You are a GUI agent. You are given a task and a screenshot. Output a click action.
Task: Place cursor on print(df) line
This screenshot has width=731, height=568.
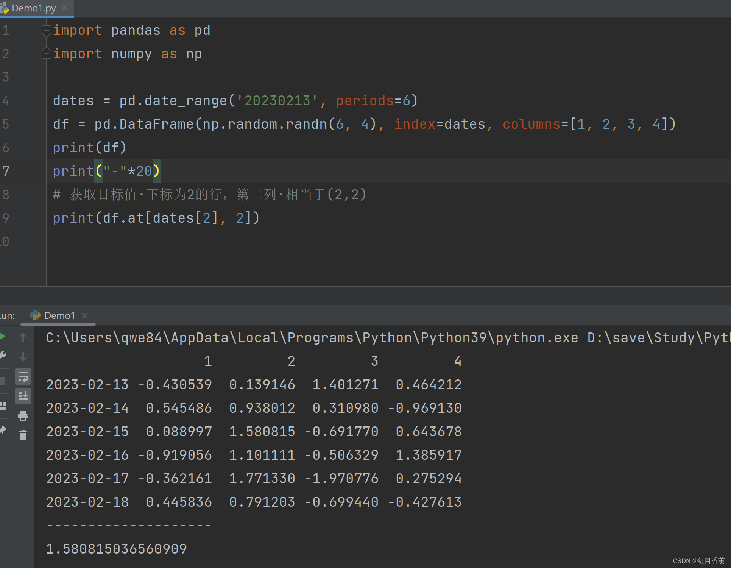pos(89,148)
